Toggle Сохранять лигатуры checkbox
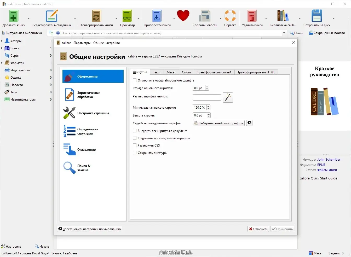The height and width of the screenshot is (257, 351). 135,153
